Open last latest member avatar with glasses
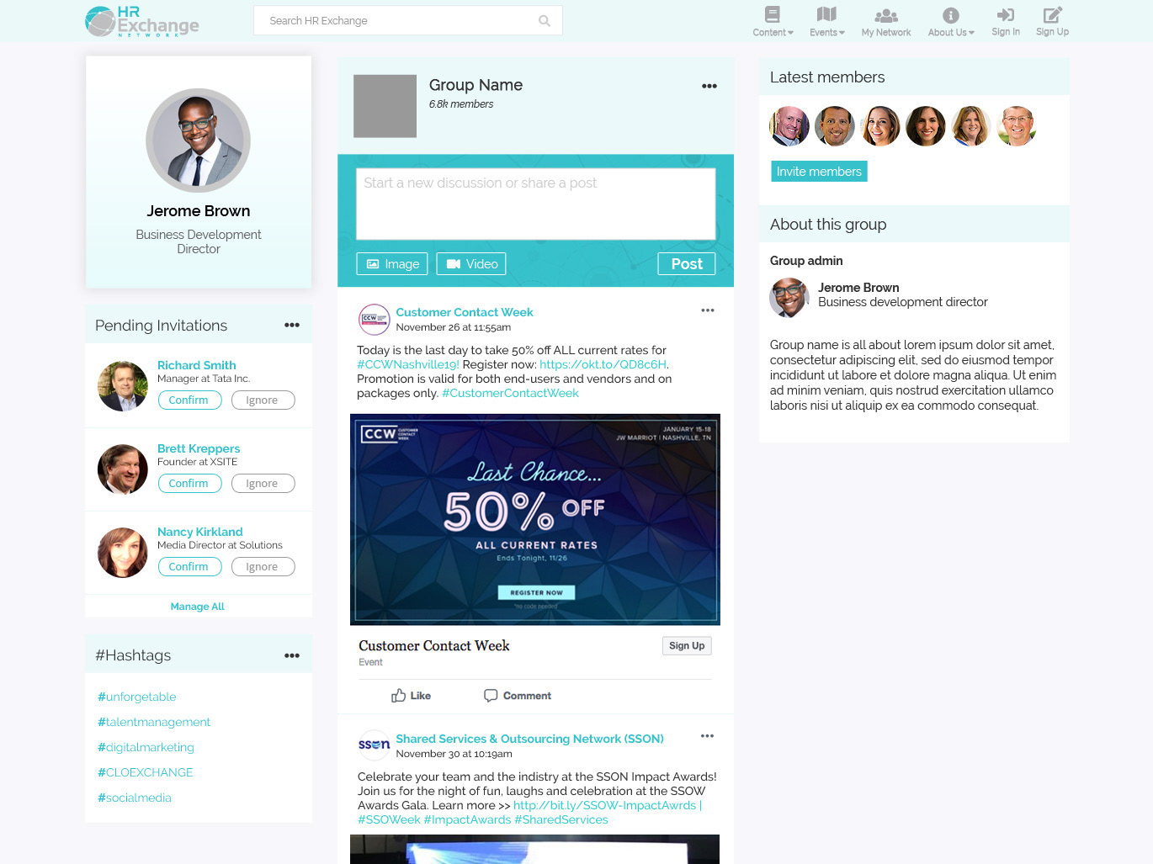This screenshot has width=1153, height=864. 1017,126
